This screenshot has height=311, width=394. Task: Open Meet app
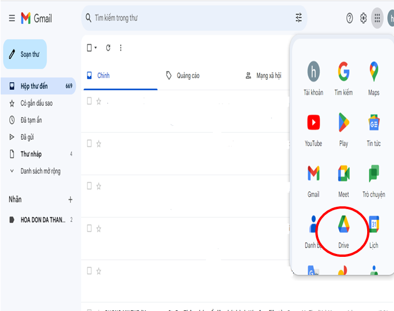pyautogui.click(x=343, y=181)
